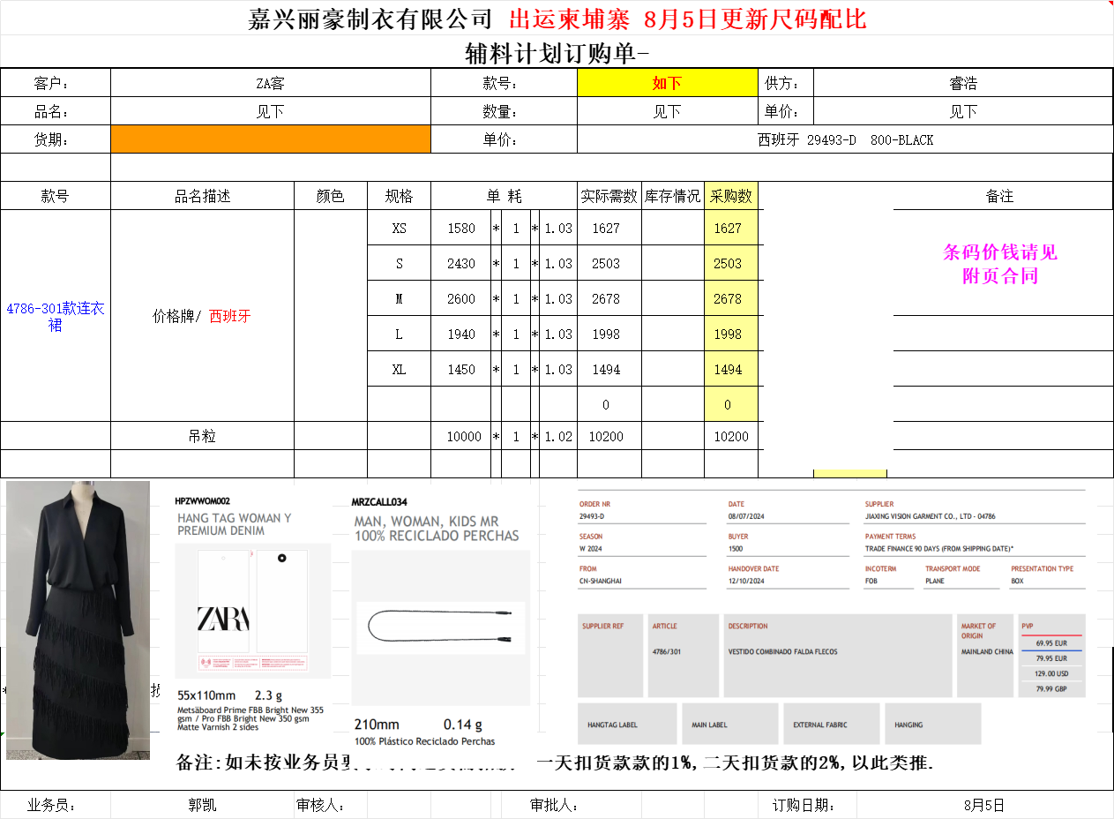This screenshot has height=819, width=1114.
Task: Select the HANGTAG LABEL box
Action: pos(627,724)
